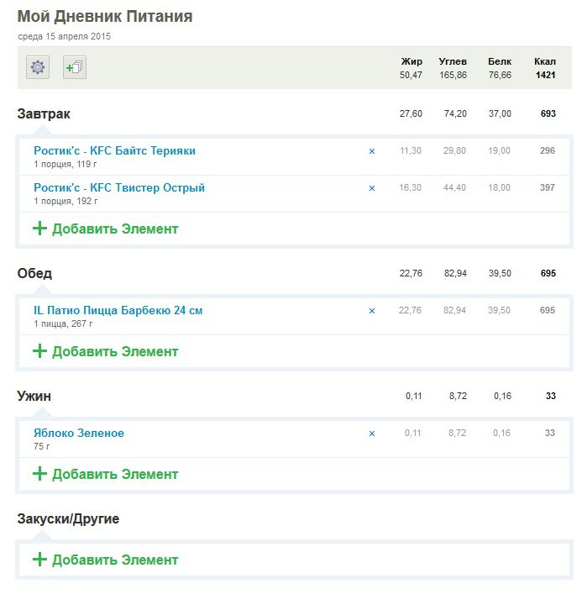Open the diary settings gear icon
The height and width of the screenshot is (610, 587).
coord(38,68)
